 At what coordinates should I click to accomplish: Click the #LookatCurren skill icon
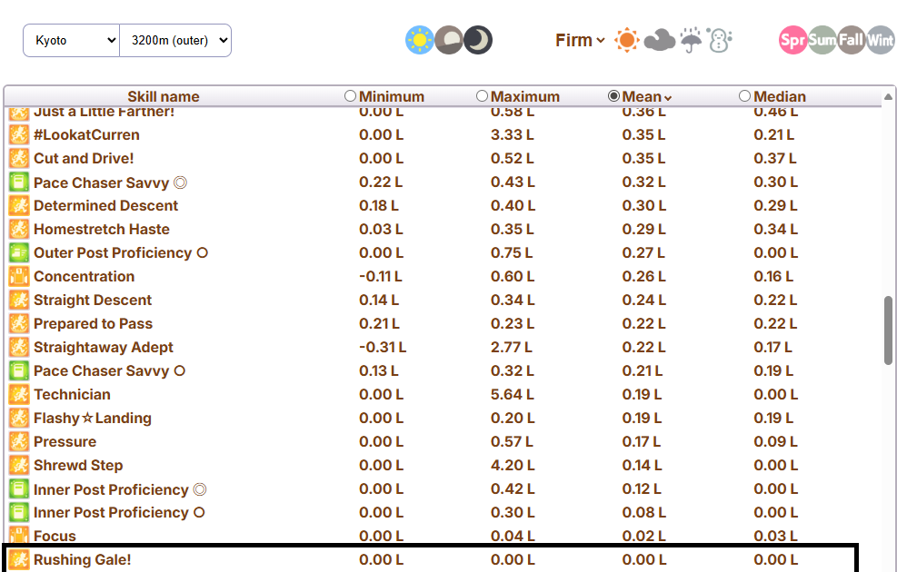(x=19, y=135)
